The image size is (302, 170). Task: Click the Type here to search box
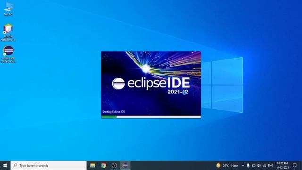point(49,166)
